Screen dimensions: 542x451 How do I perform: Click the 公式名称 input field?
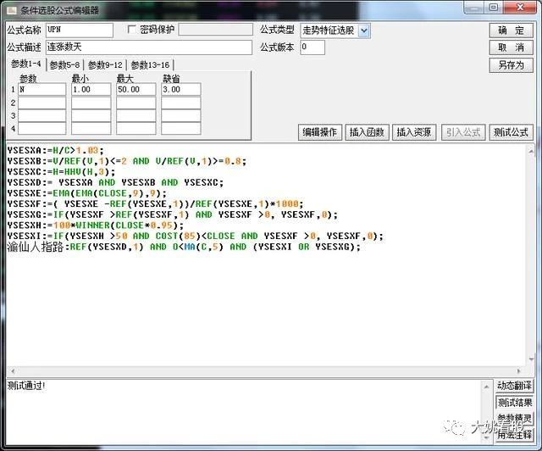pyautogui.click(x=80, y=31)
